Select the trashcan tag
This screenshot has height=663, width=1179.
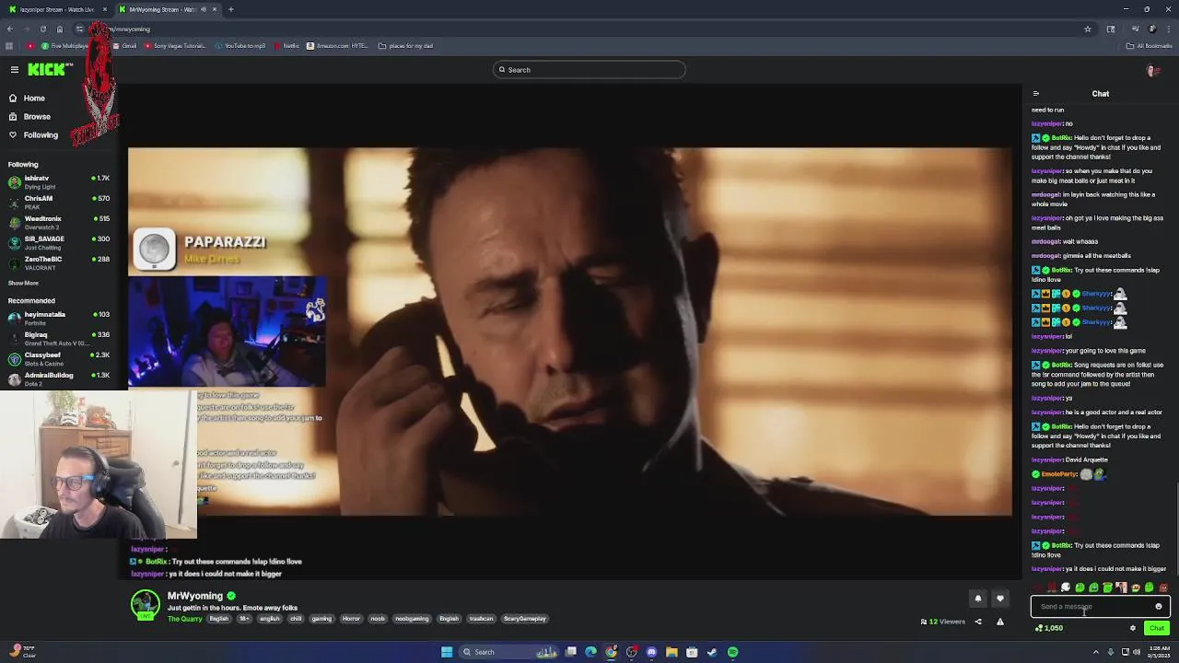click(481, 619)
